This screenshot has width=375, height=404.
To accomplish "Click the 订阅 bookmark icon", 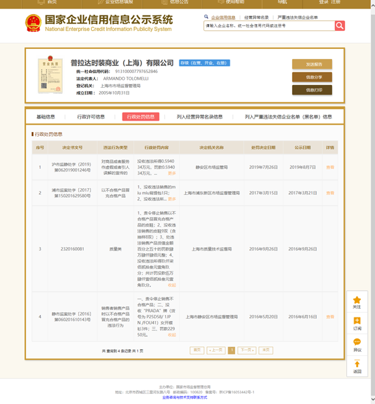I will pyautogui.click(x=357, y=321).
